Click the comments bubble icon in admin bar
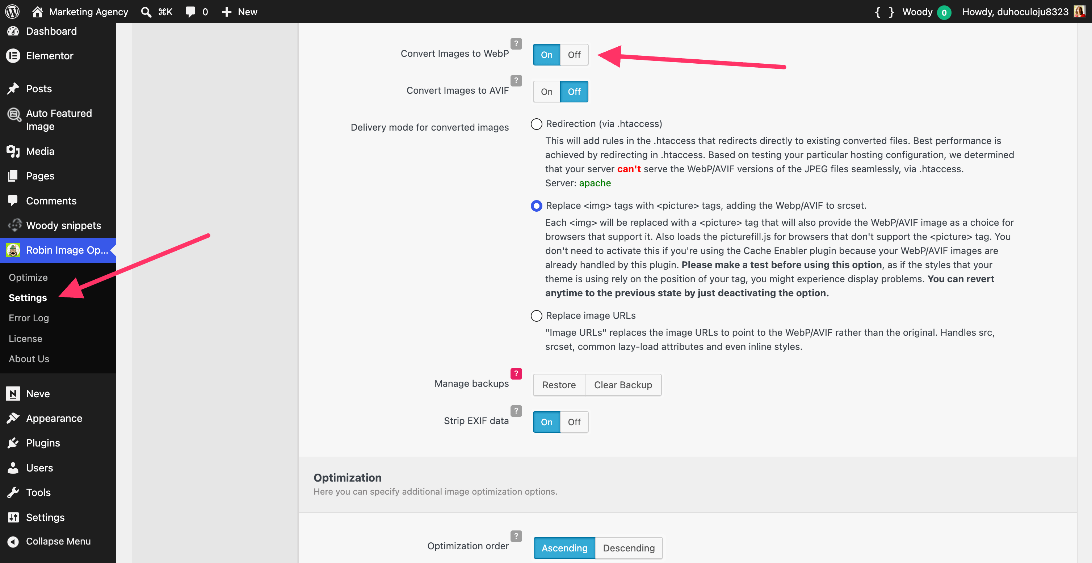Image resolution: width=1092 pixels, height=563 pixels. pyautogui.click(x=190, y=12)
